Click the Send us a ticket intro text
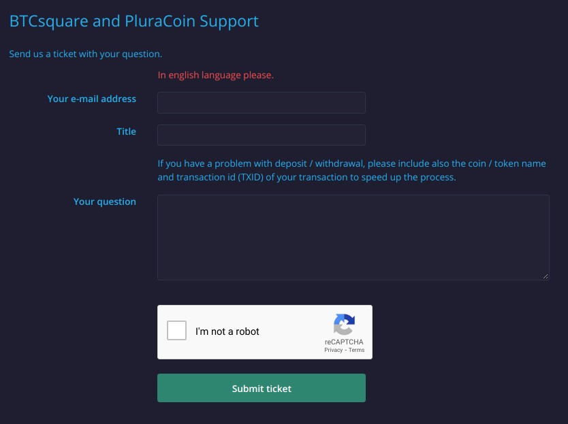 (86, 54)
